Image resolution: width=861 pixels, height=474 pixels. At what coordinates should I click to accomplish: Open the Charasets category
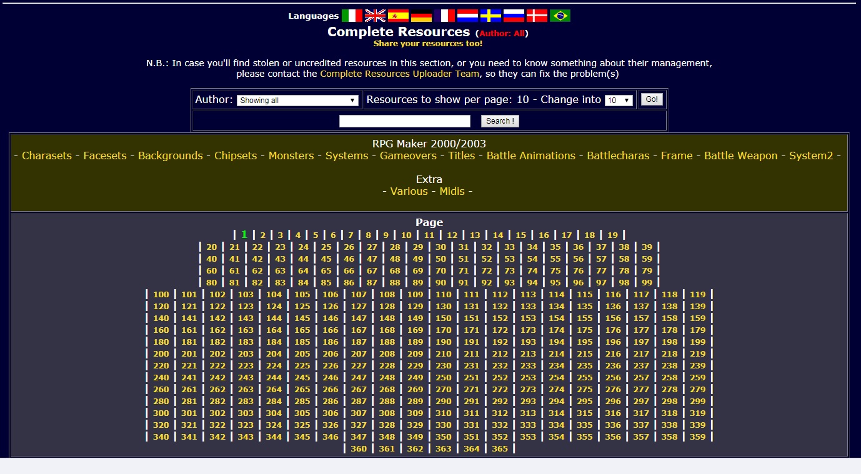point(47,156)
